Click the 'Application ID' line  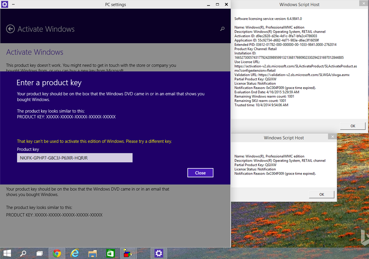276,40
